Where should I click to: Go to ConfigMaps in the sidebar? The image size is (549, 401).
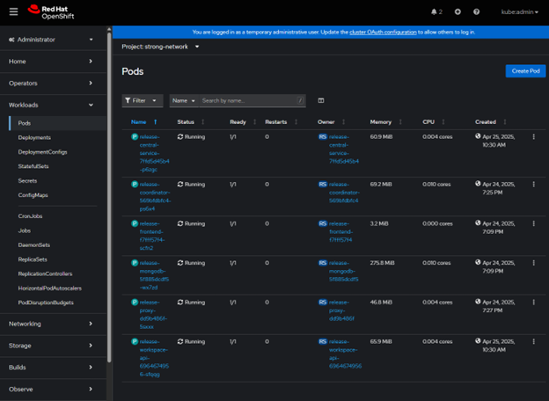click(x=33, y=195)
